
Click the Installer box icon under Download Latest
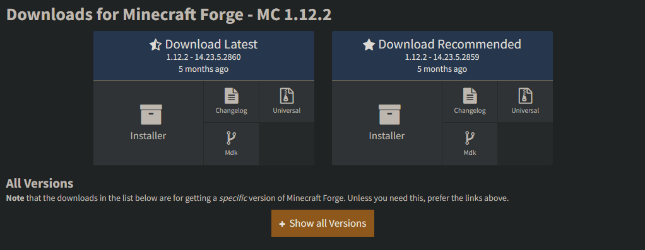(x=151, y=115)
